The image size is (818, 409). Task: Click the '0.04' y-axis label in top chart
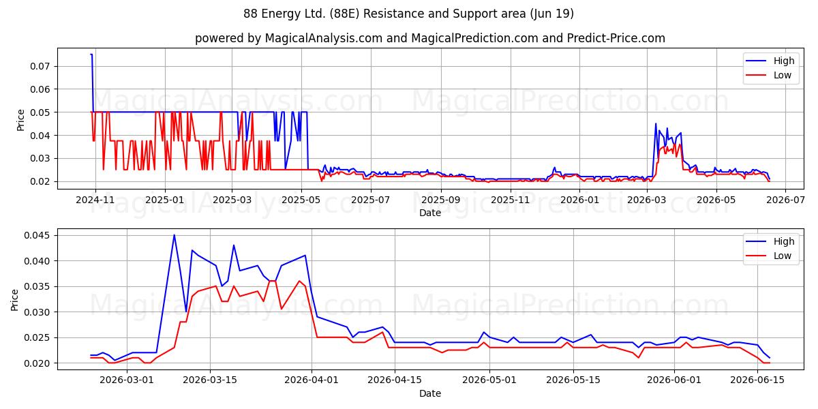click(x=41, y=136)
